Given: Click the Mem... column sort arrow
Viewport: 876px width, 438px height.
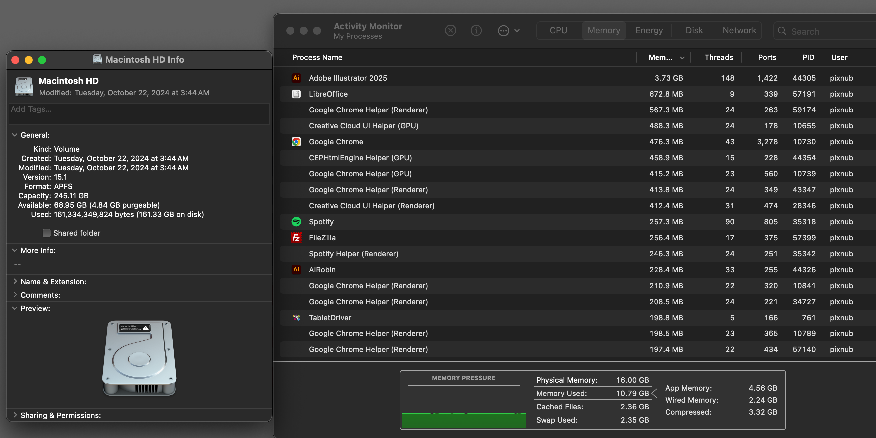Looking at the screenshot, I should 682,58.
